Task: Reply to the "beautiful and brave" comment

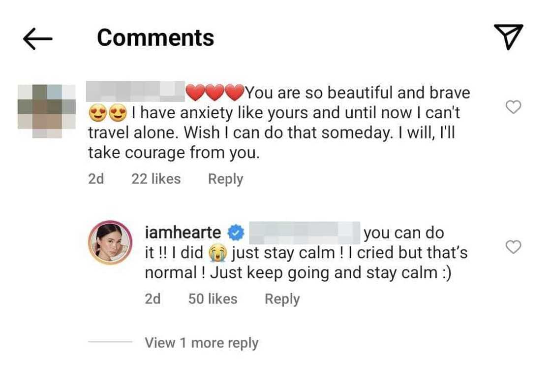Action: click(225, 179)
